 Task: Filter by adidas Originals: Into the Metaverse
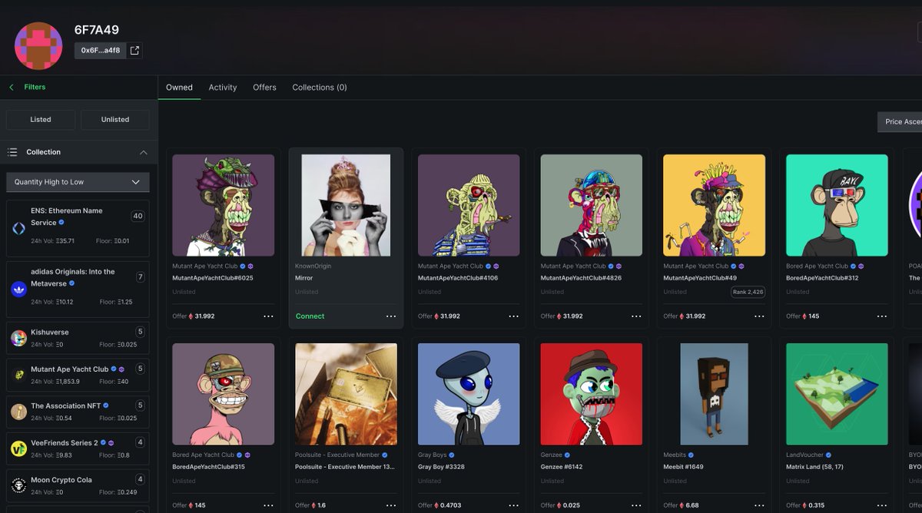(78, 290)
